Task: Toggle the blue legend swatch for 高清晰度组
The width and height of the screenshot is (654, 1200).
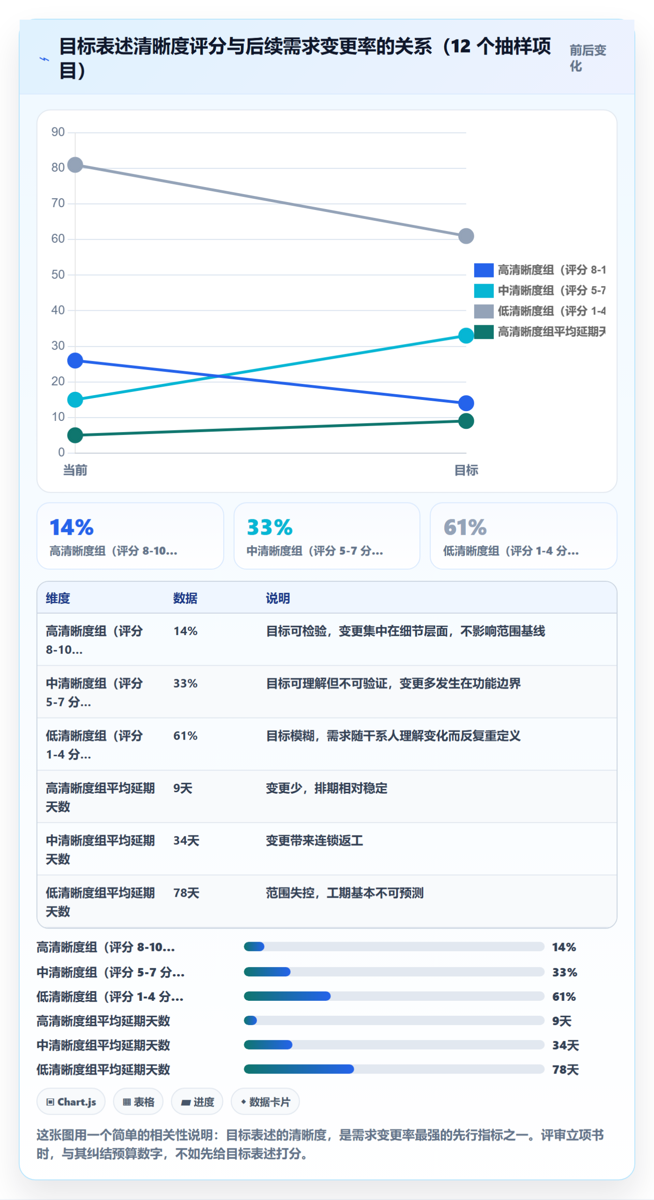Action: pyautogui.click(x=483, y=270)
